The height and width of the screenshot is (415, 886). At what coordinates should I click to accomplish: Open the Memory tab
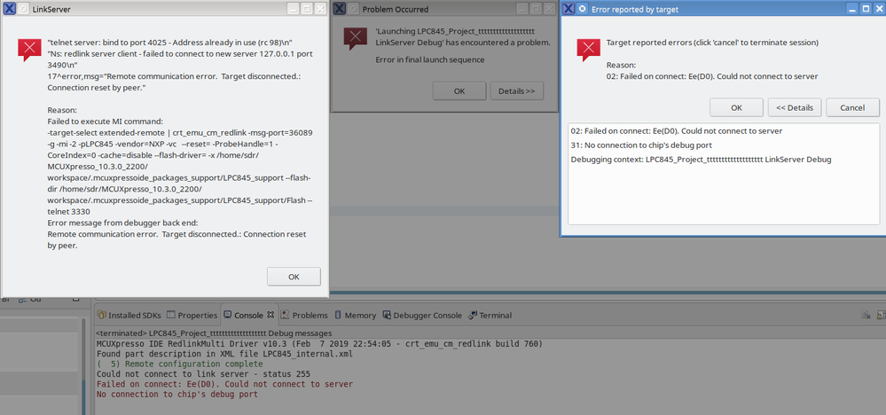(356, 315)
